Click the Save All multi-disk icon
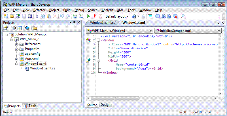This screenshot has height=116, width=227. pos(30,16)
